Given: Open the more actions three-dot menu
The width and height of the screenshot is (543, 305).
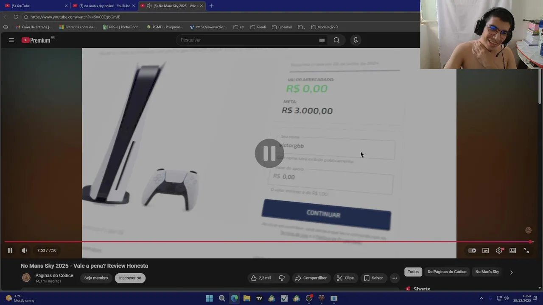Looking at the screenshot, I should (395, 278).
